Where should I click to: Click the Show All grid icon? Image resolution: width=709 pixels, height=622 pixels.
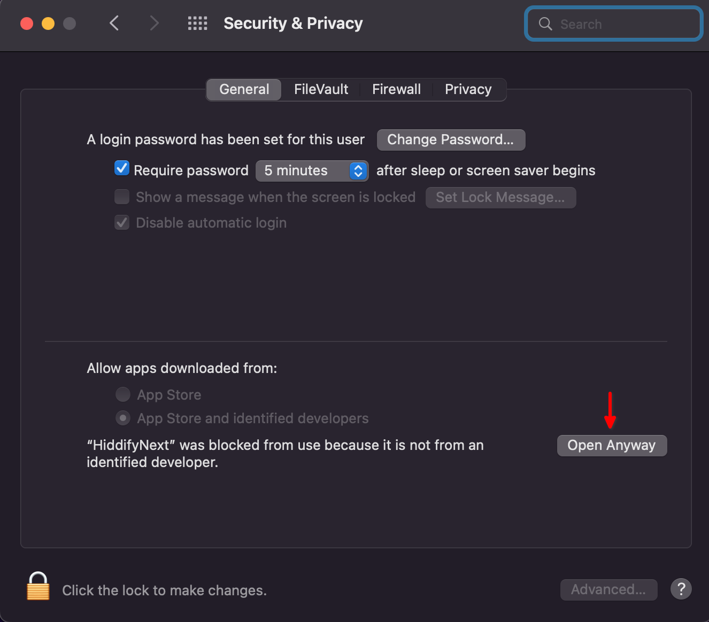coord(197,23)
